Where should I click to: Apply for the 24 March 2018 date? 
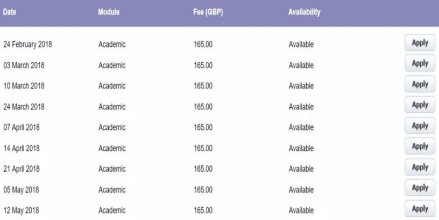[x=420, y=105]
